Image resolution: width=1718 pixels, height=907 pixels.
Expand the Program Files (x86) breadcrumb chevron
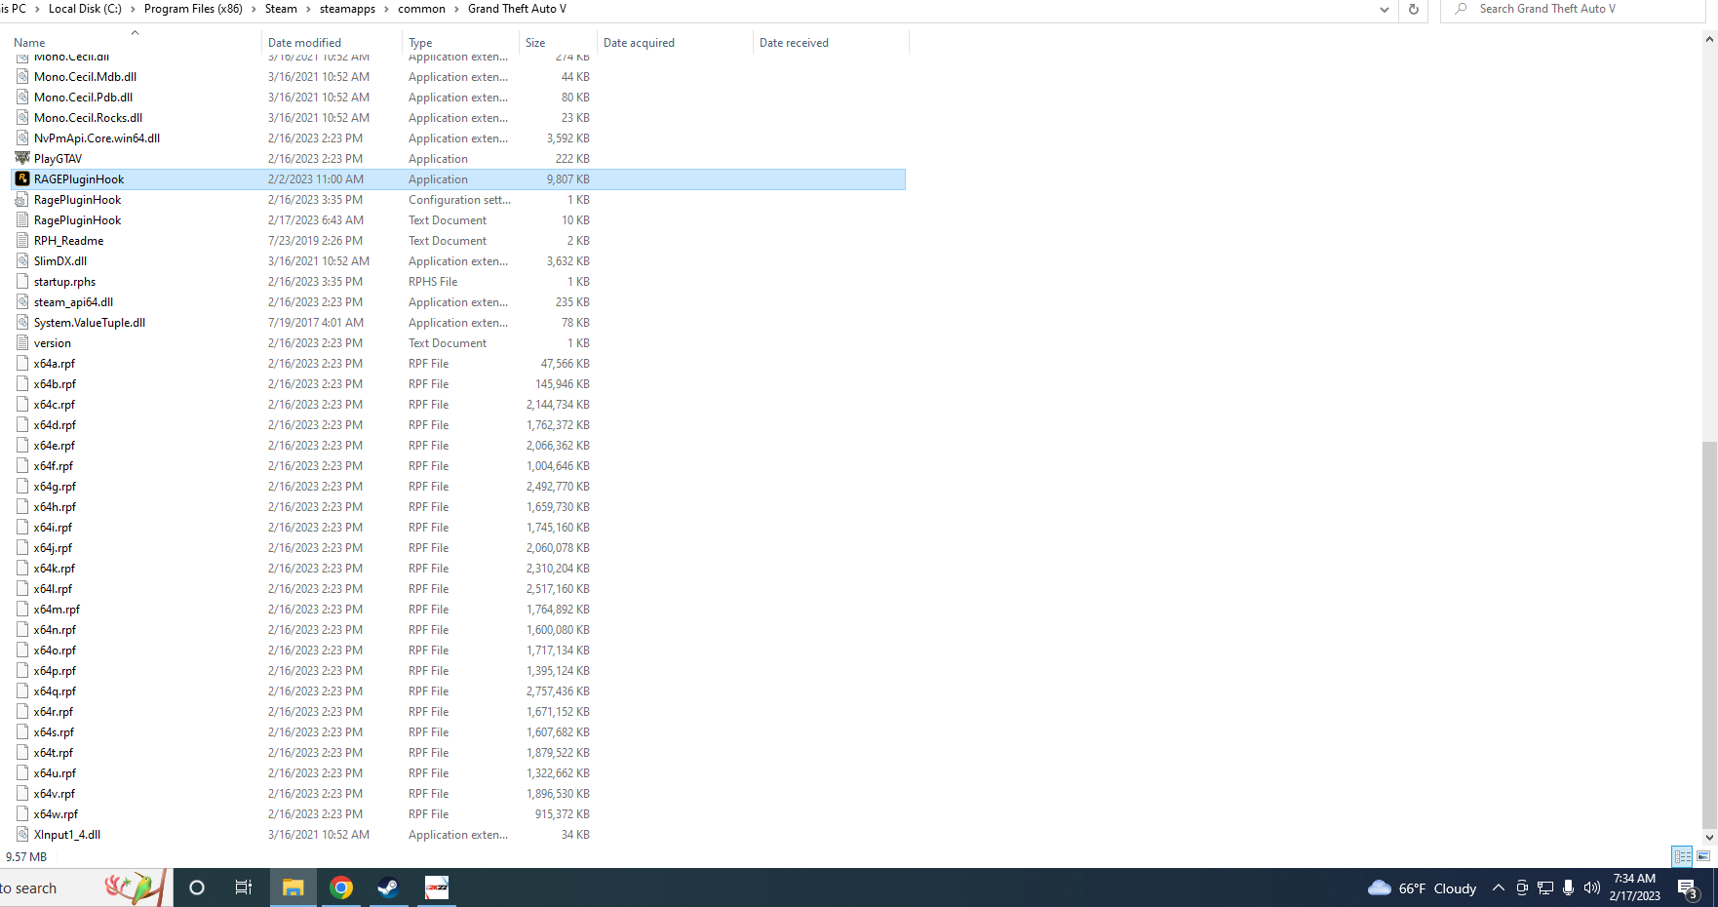point(254,9)
